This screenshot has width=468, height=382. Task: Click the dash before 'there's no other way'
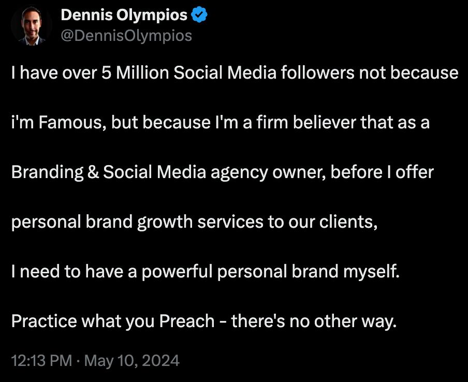tap(223, 322)
